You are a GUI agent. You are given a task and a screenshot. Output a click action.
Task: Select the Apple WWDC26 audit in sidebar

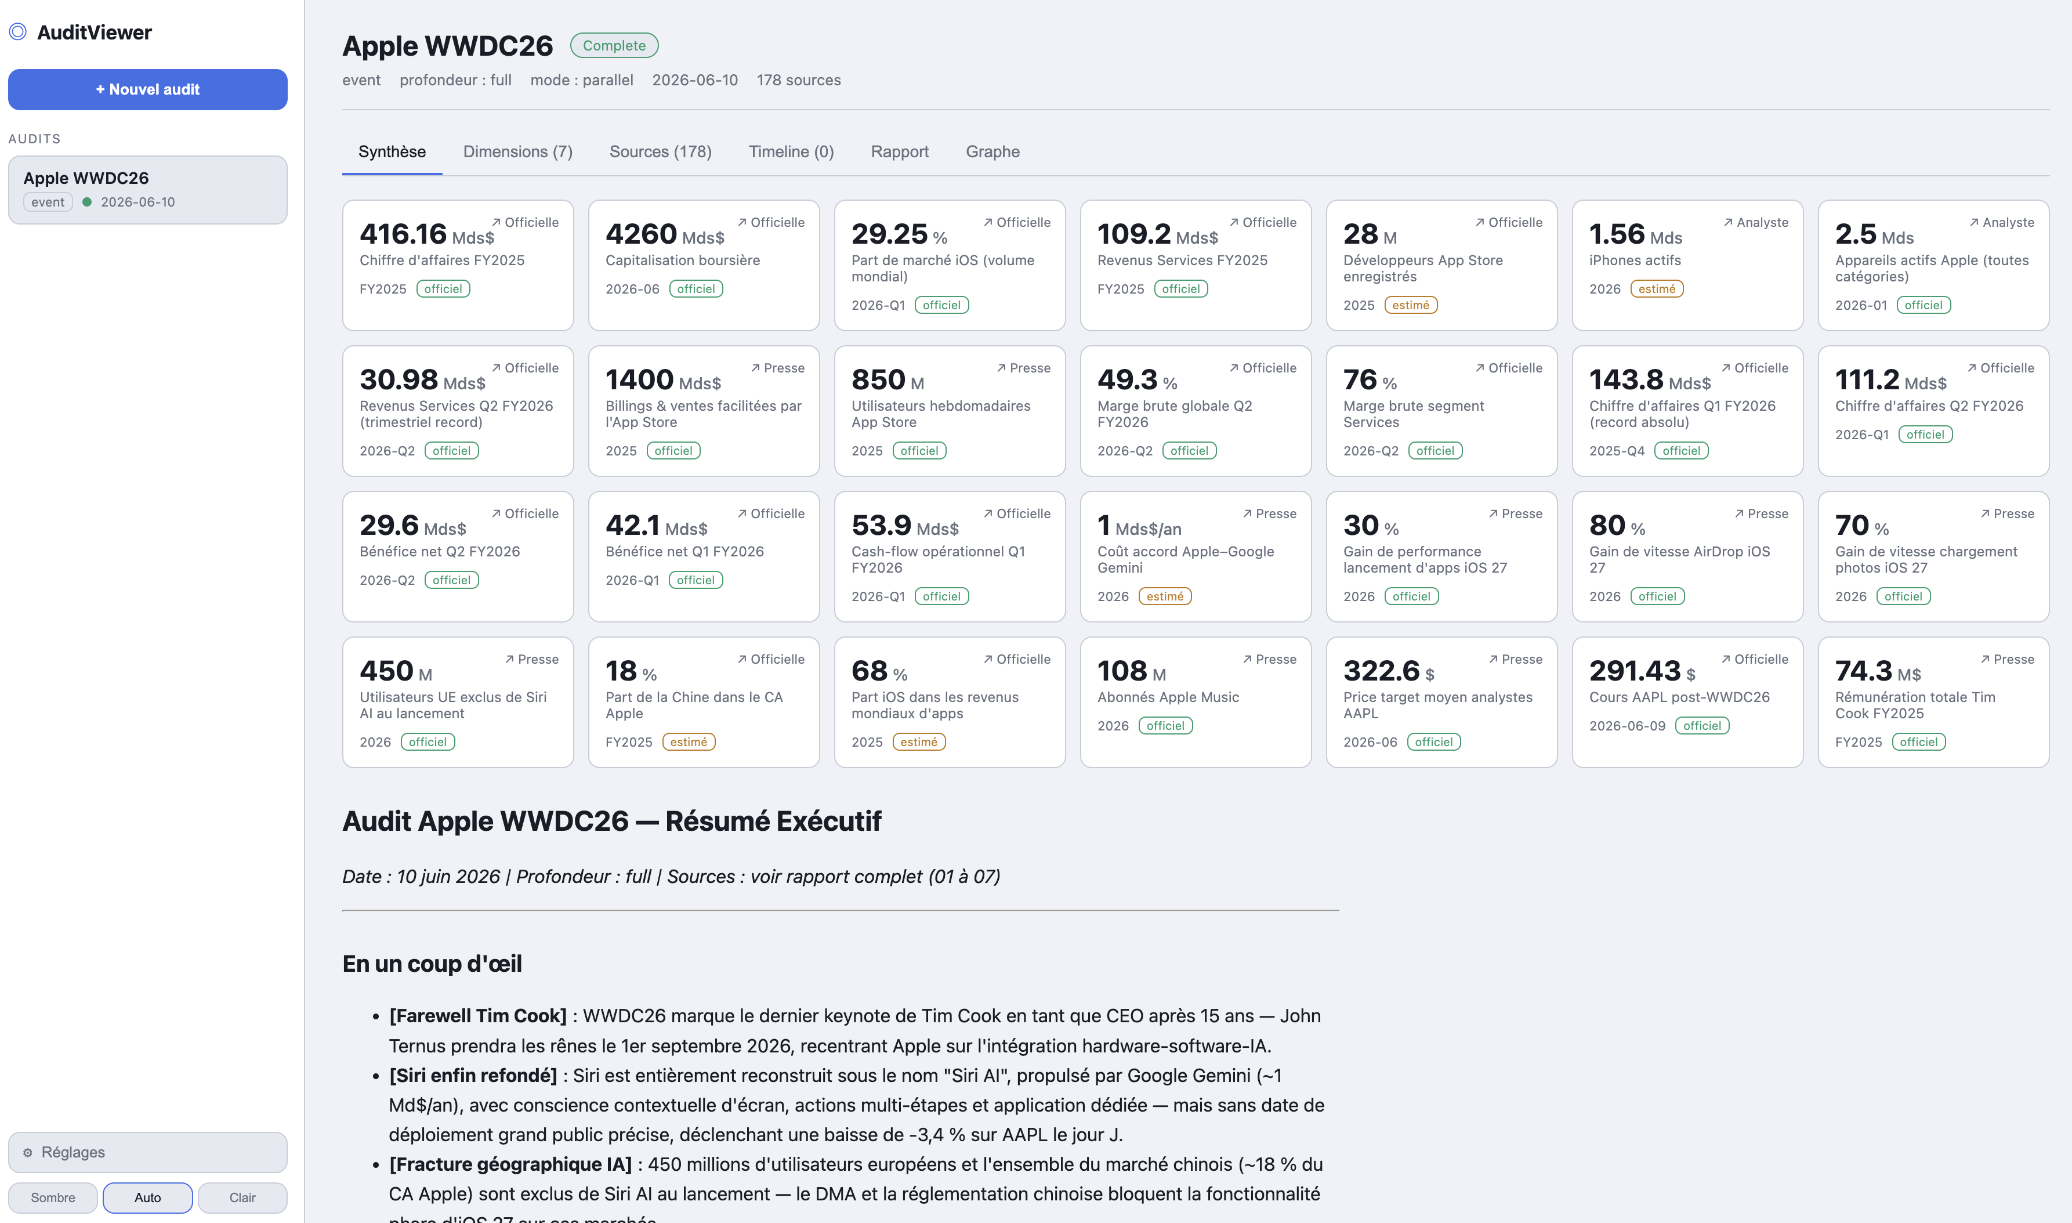[147, 190]
